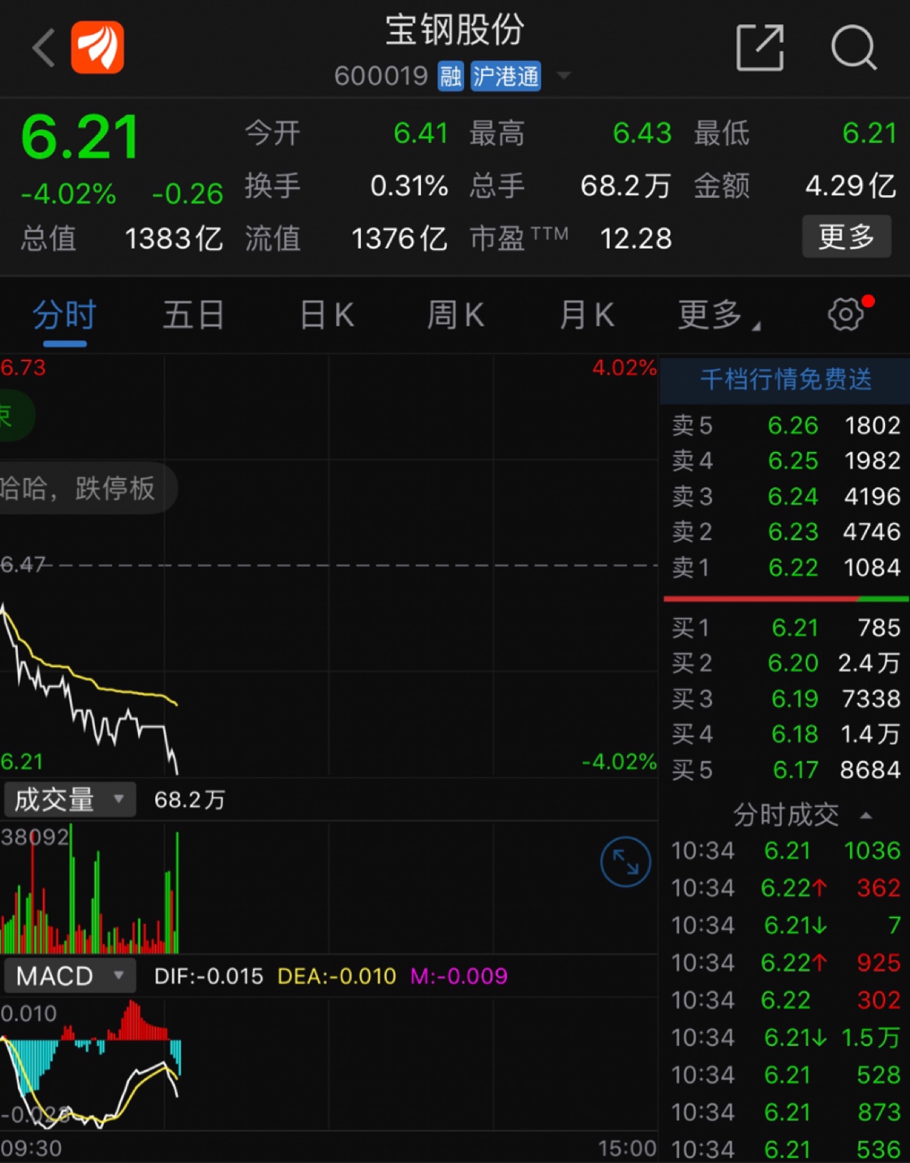Viewport: 910px width, 1163px height.
Task: Tap the DIF:-0.015 indicator value
Action: pos(209,977)
